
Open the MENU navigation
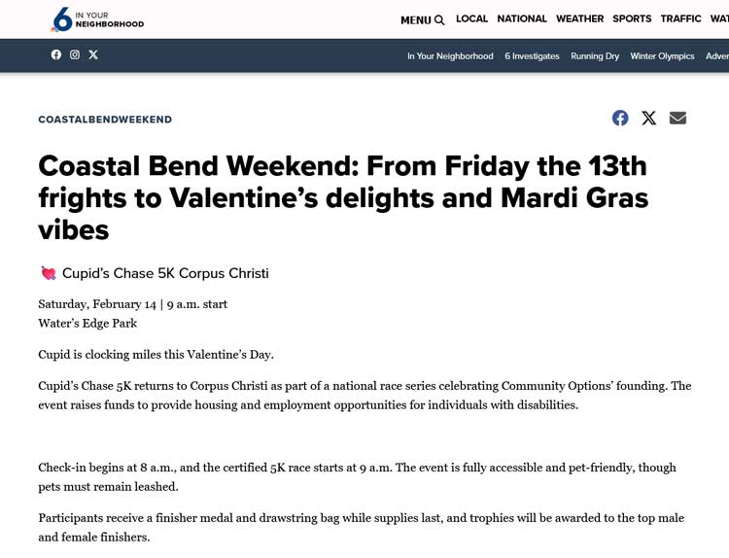(x=415, y=19)
